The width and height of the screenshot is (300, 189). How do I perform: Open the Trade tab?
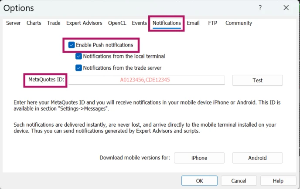(54, 23)
